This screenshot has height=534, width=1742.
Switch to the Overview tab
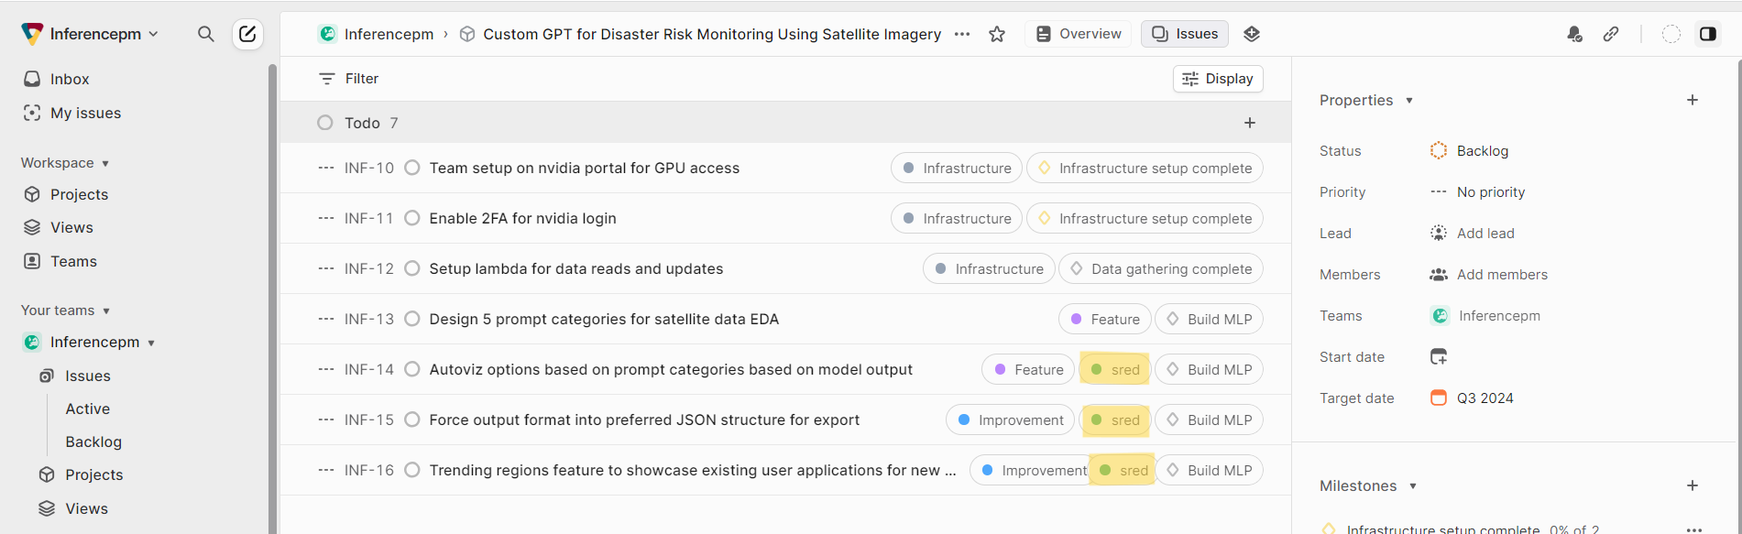pyautogui.click(x=1079, y=34)
